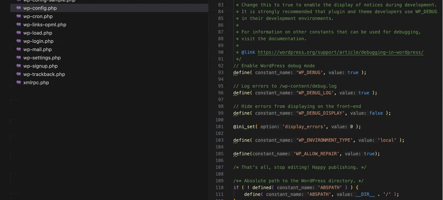The width and height of the screenshot is (443, 200).
Task: Click the 'visit the documentation.' comment
Action: click(274, 39)
